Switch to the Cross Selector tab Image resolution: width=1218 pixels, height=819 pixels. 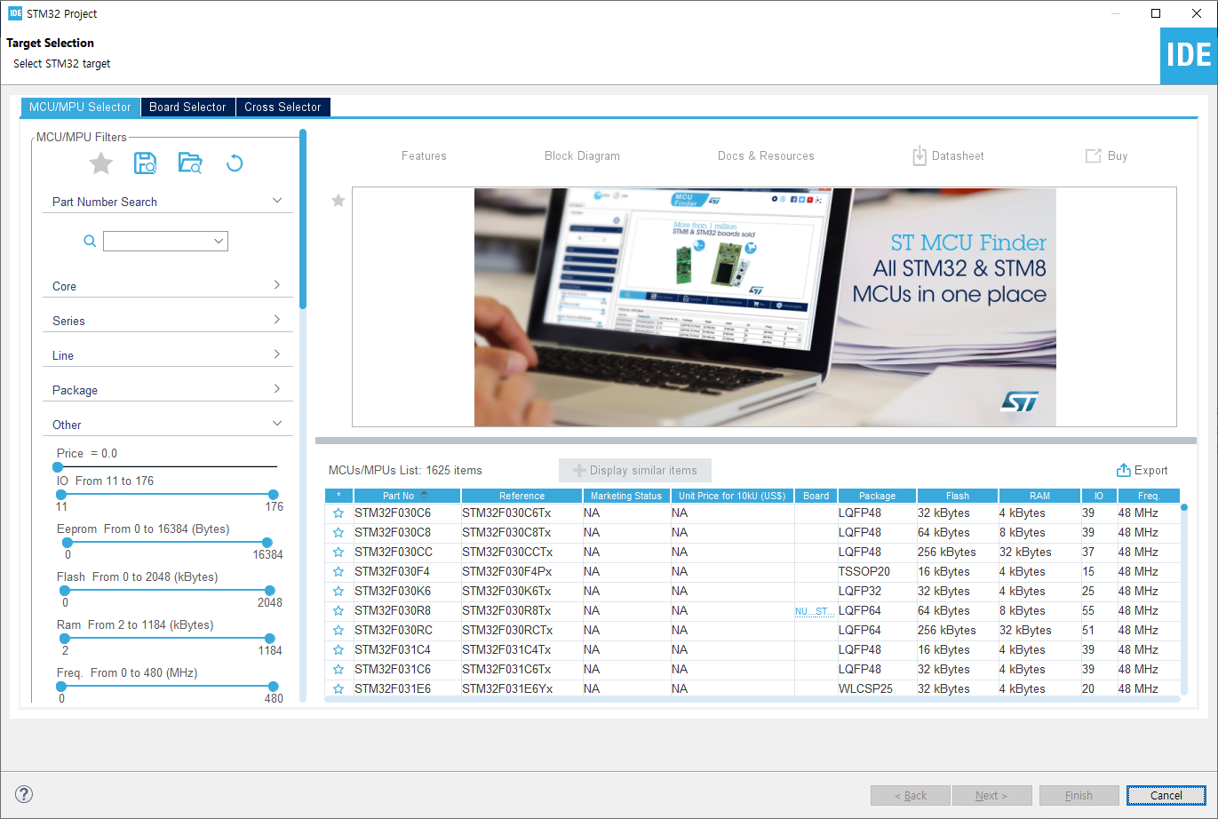[283, 107]
